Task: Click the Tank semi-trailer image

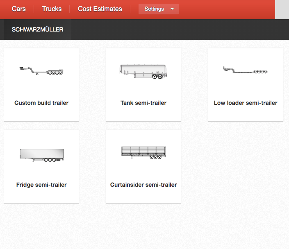Action: click(143, 72)
